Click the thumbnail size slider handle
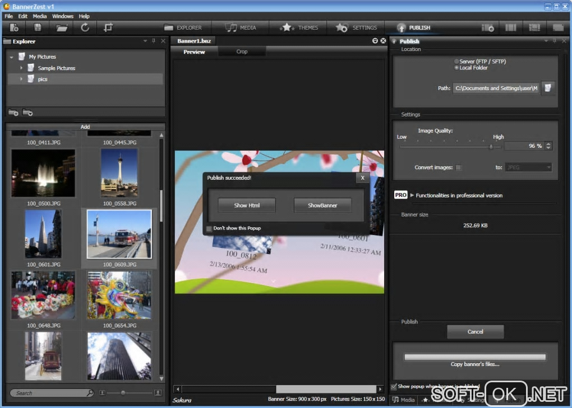Viewport: 572px width, 408px height. click(123, 393)
